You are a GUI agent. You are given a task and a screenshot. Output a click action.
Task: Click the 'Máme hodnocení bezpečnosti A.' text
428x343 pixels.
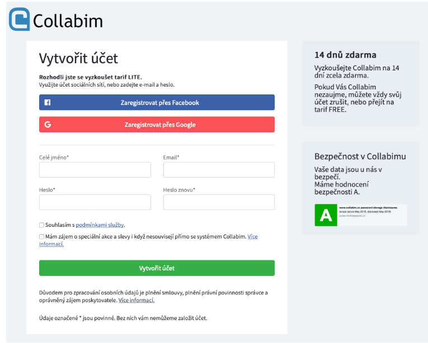[x=341, y=188]
